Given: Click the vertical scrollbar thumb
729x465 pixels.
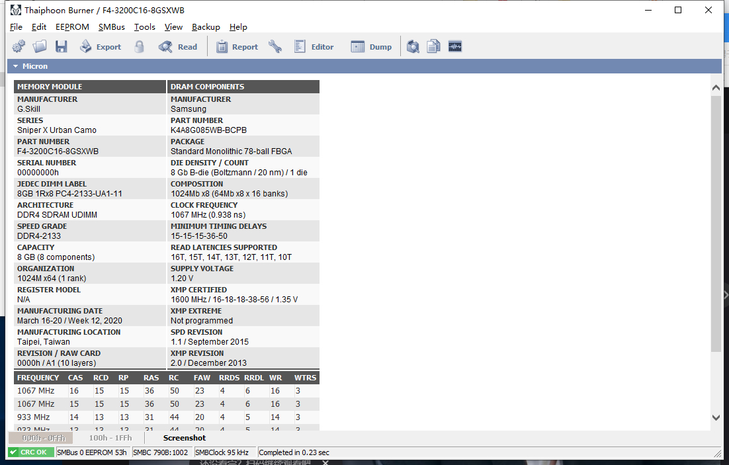Looking at the screenshot, I should (x=716, y=224).
